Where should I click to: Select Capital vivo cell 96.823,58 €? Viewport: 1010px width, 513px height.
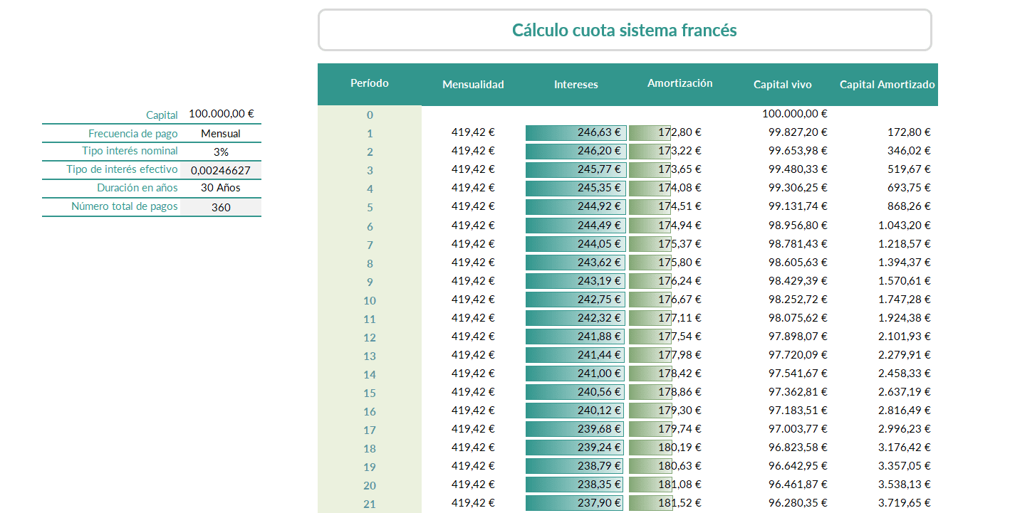(798, 446)
